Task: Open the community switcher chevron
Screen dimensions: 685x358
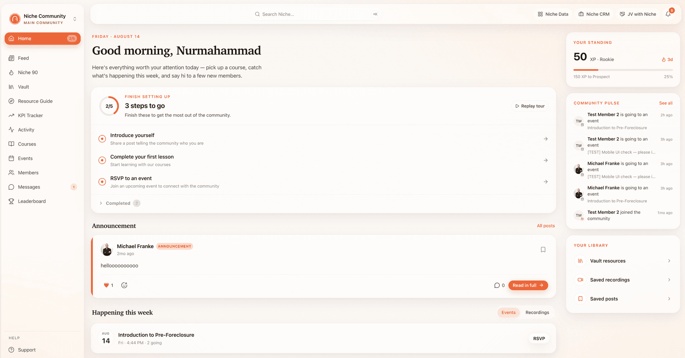Action: click(75, 19)
